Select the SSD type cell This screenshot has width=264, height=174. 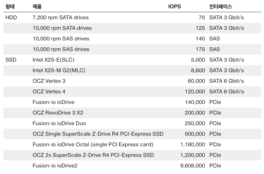tap(11, 60)
